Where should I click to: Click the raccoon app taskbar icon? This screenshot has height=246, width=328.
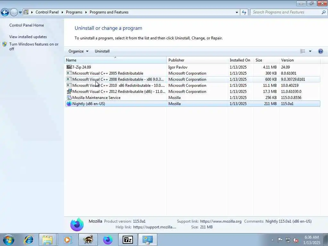click(88, 240)
